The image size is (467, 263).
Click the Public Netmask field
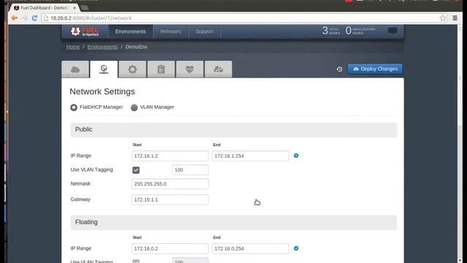tap(170, 184)
